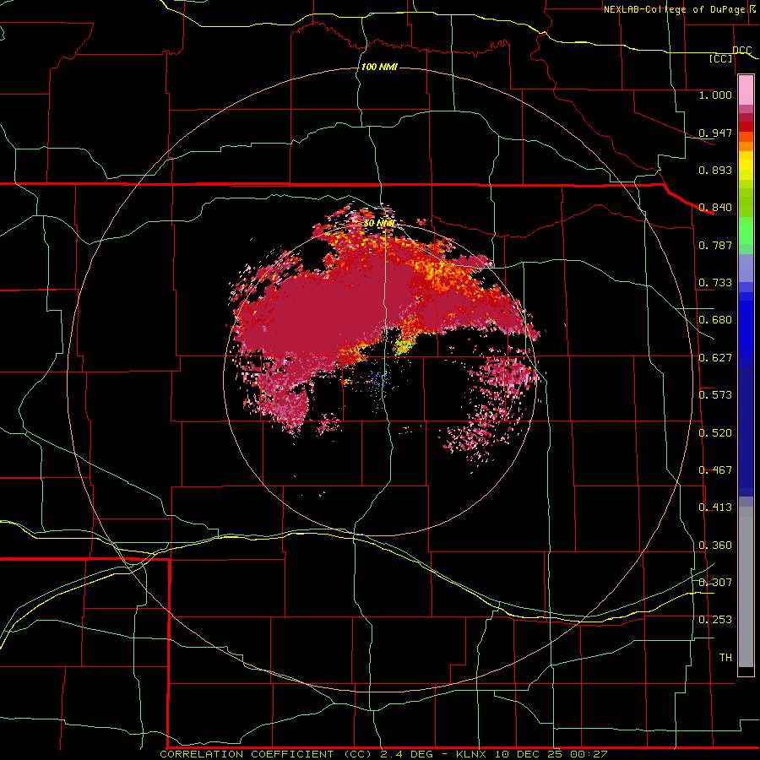760x760 pixels.
Task: Select the 0.627 scale label
Action: (x=715, y=358)
